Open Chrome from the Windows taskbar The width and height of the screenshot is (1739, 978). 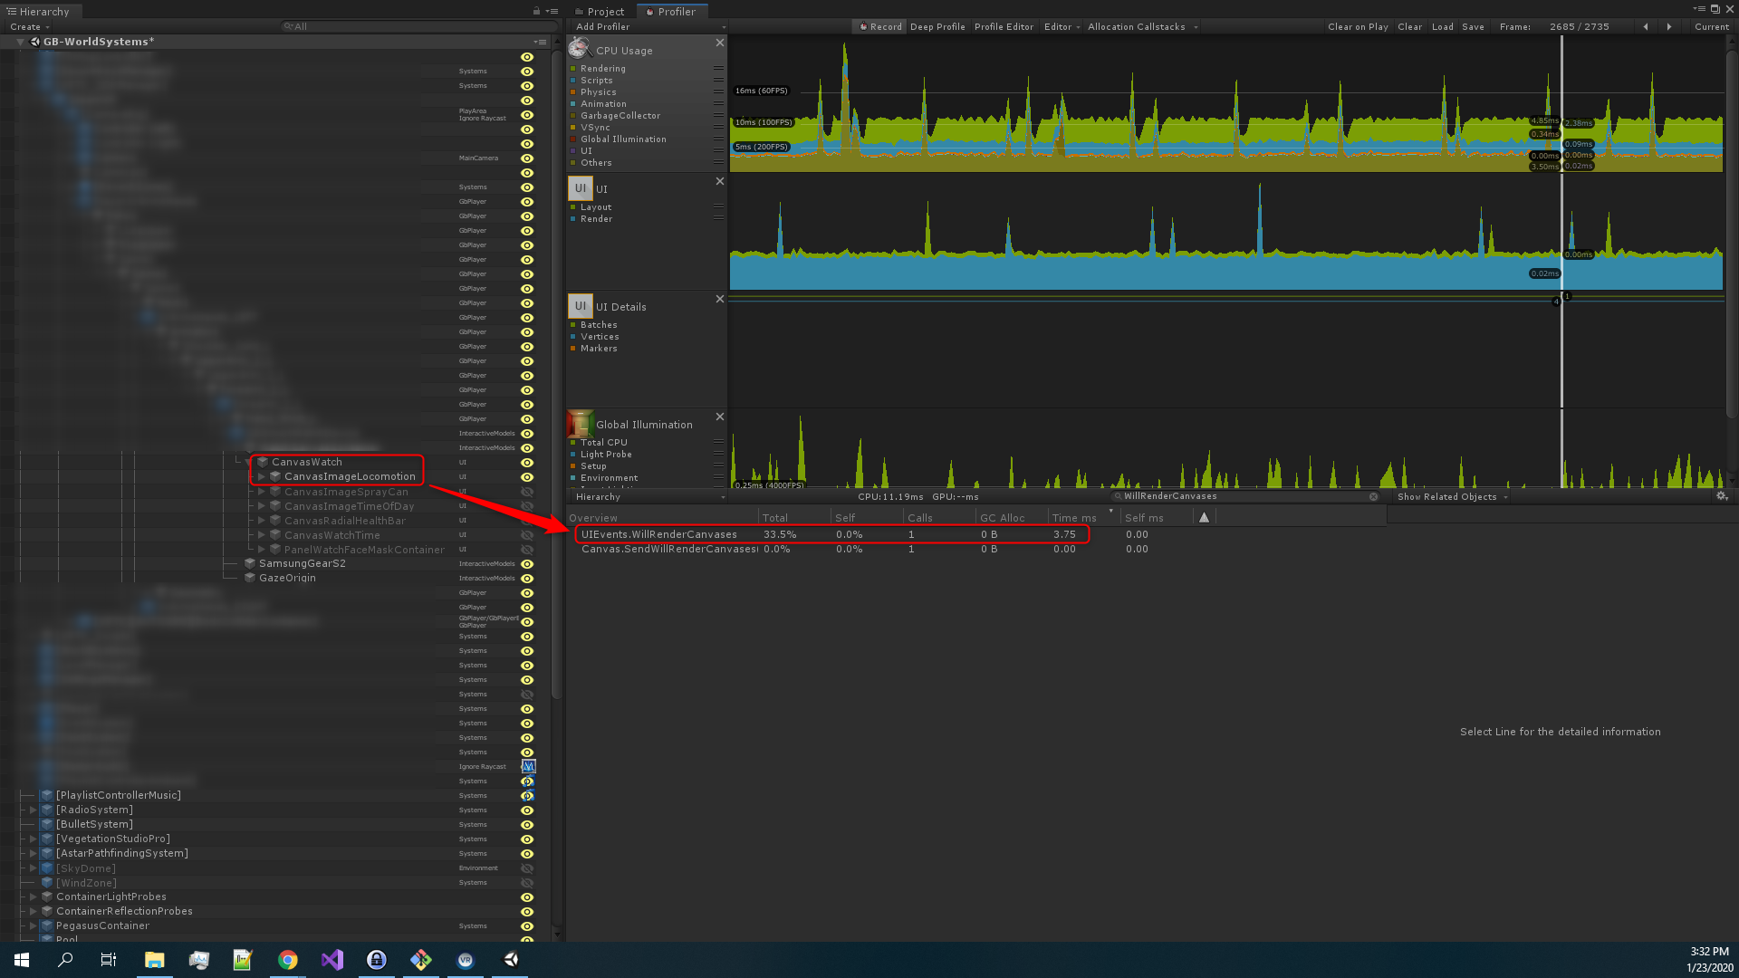tap(288, 960)
